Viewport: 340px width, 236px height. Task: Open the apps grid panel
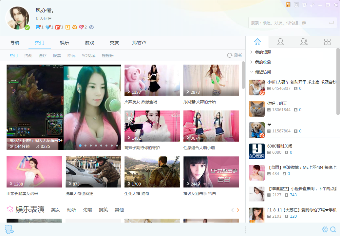coord(327,42)
